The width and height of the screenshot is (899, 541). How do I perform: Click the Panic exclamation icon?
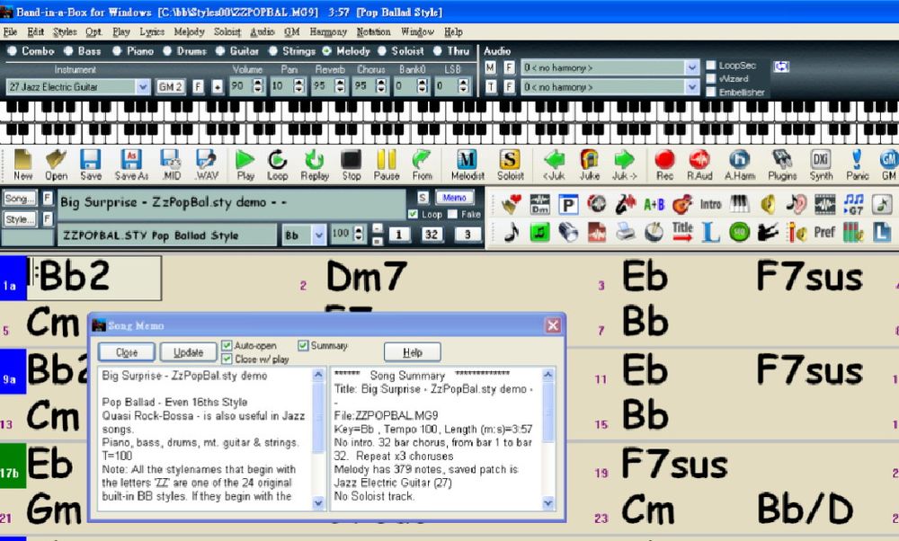click(857, 165)
